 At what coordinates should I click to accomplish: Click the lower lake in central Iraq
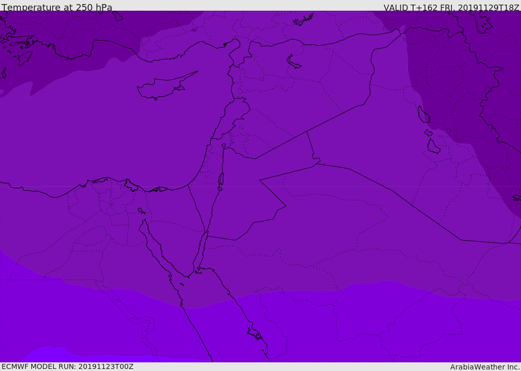[x=433, y=147]
